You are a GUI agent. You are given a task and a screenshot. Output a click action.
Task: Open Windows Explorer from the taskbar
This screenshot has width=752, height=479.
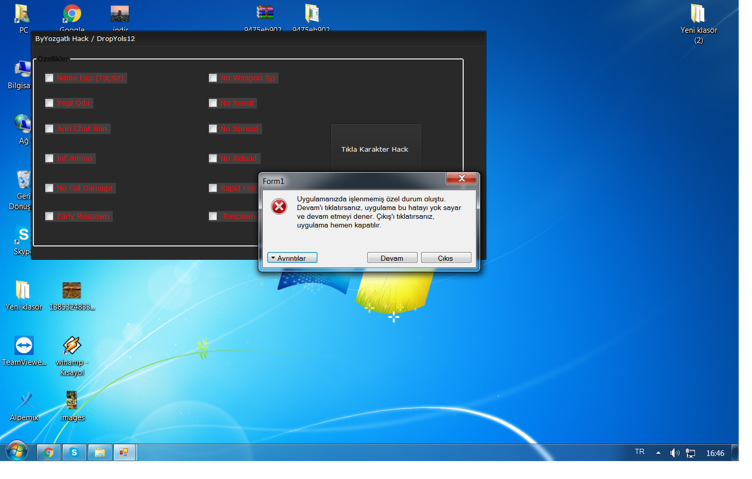[x=100, y=452]
